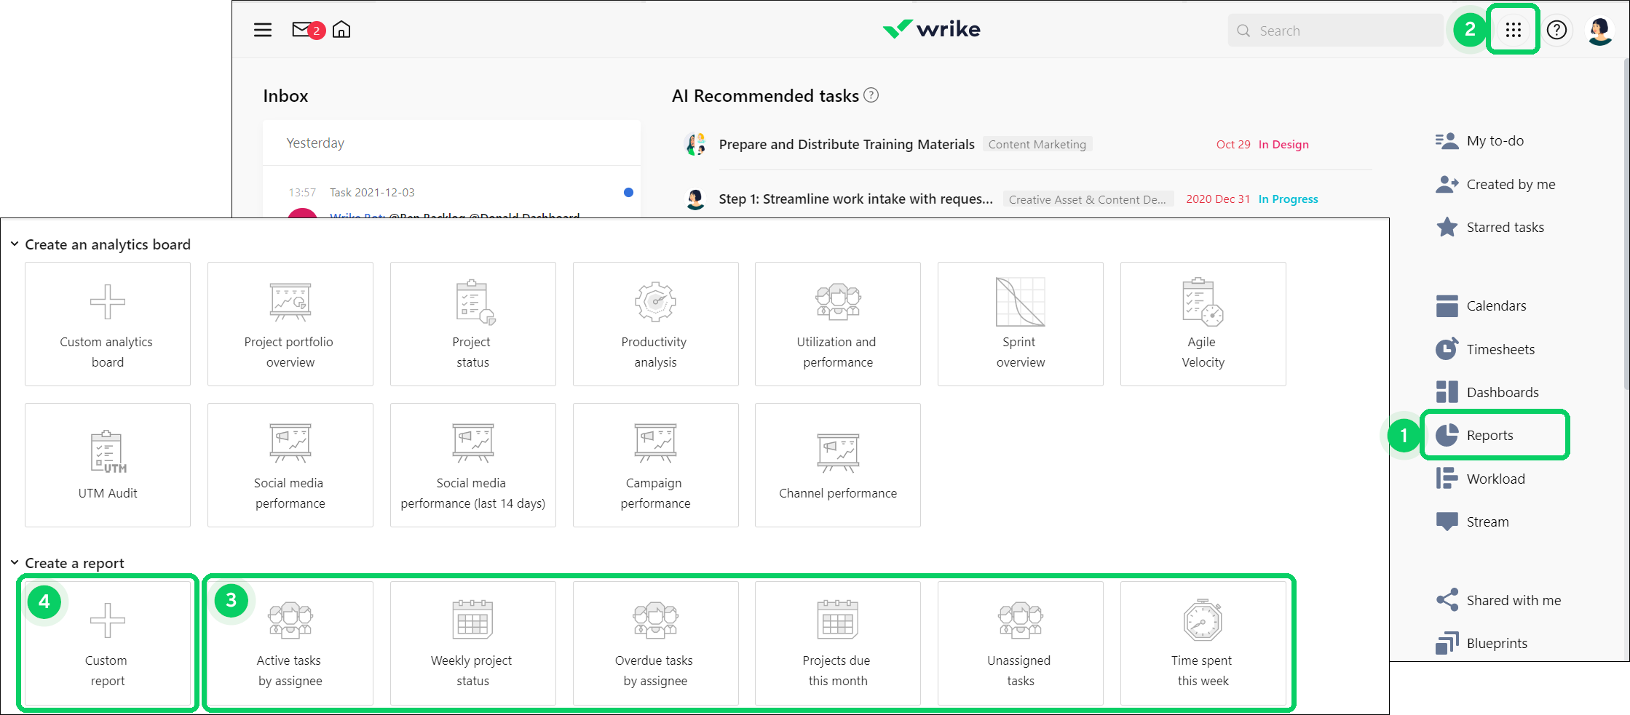Open Workload
The image size is (1630, 715).
tap(1480, 479)
